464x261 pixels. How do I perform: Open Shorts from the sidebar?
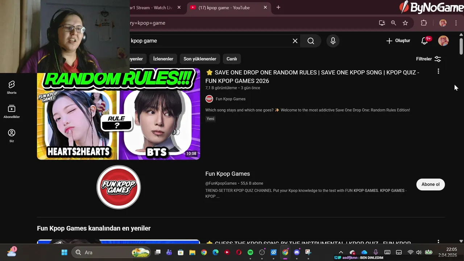12,87
